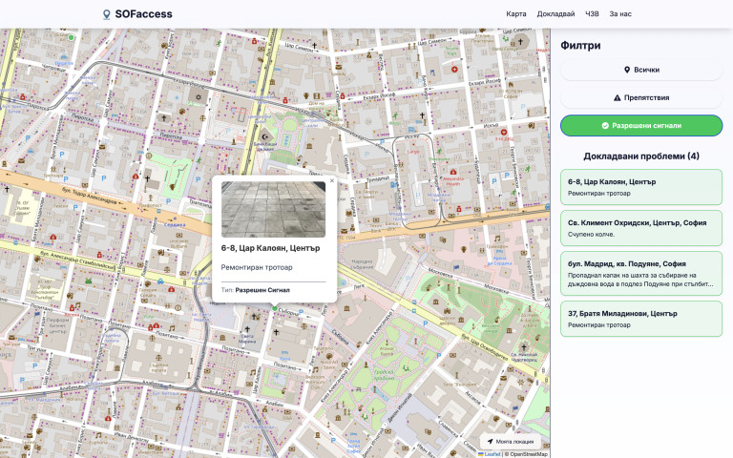Open the OpenStreetMap attribution link
This screenshot has height=458, width=733.
pos(528,454)
